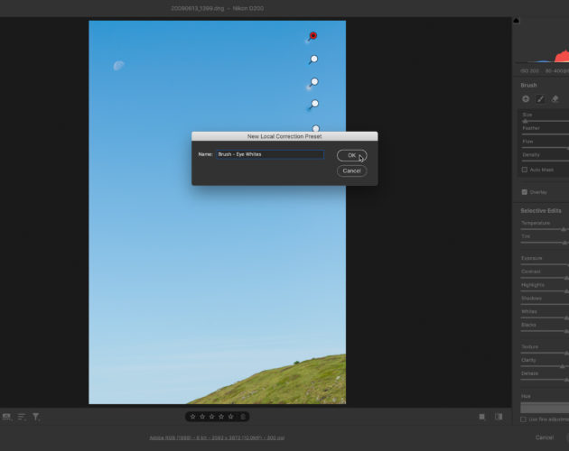Open the sort order icon in the bottom toolbar
This screenshot has width=569, height=451.
pos(22,417)
